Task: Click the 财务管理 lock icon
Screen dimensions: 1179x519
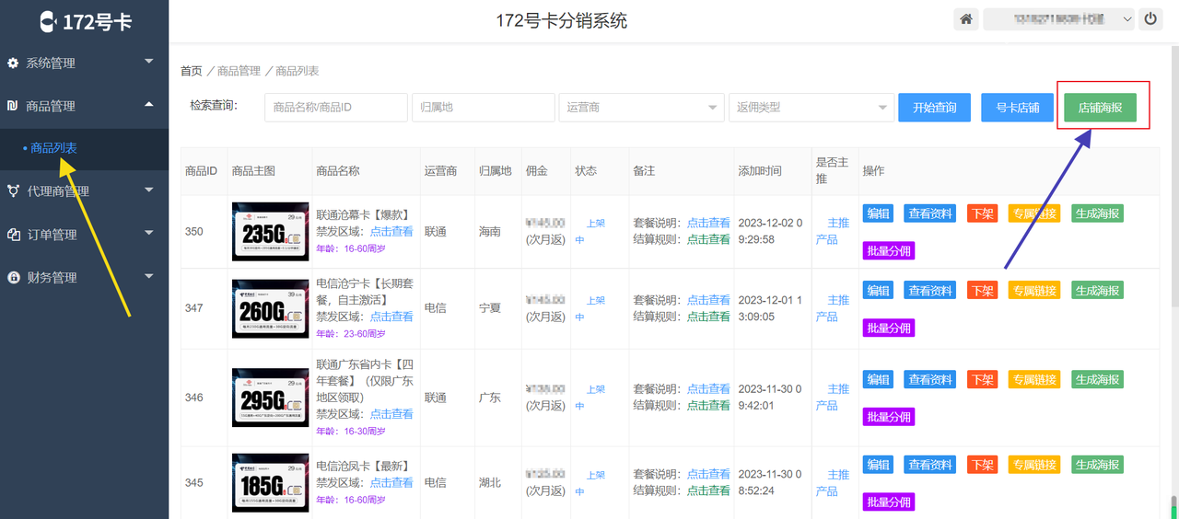Action: pyautogui.click(x=13, y=277)
